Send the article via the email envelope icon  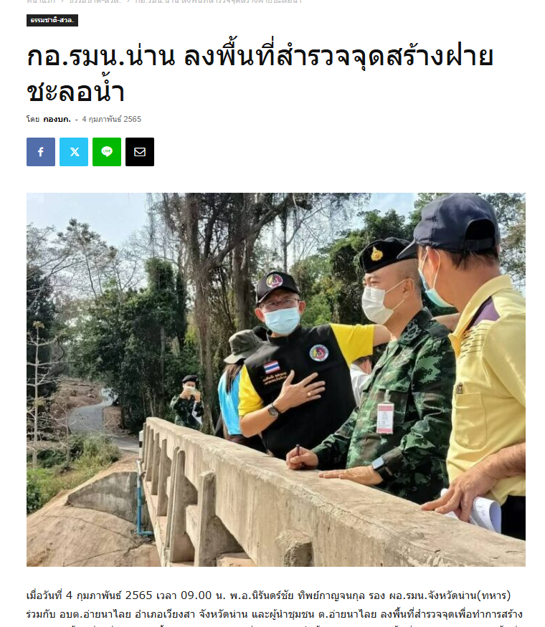pos(140,152)
